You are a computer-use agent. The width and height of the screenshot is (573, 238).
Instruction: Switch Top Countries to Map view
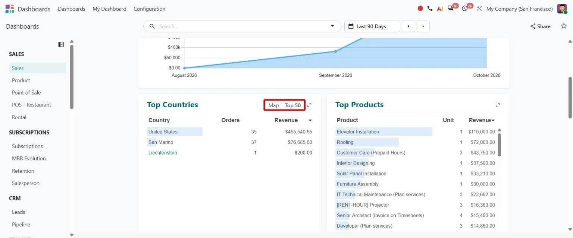273,105
